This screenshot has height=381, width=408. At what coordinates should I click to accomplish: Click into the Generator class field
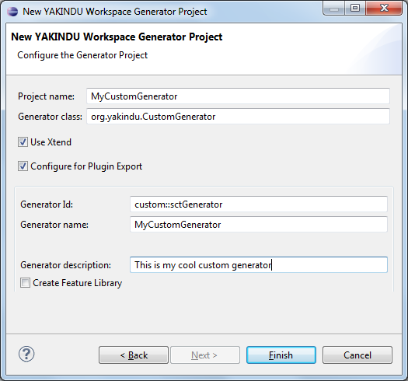(238, 117)
